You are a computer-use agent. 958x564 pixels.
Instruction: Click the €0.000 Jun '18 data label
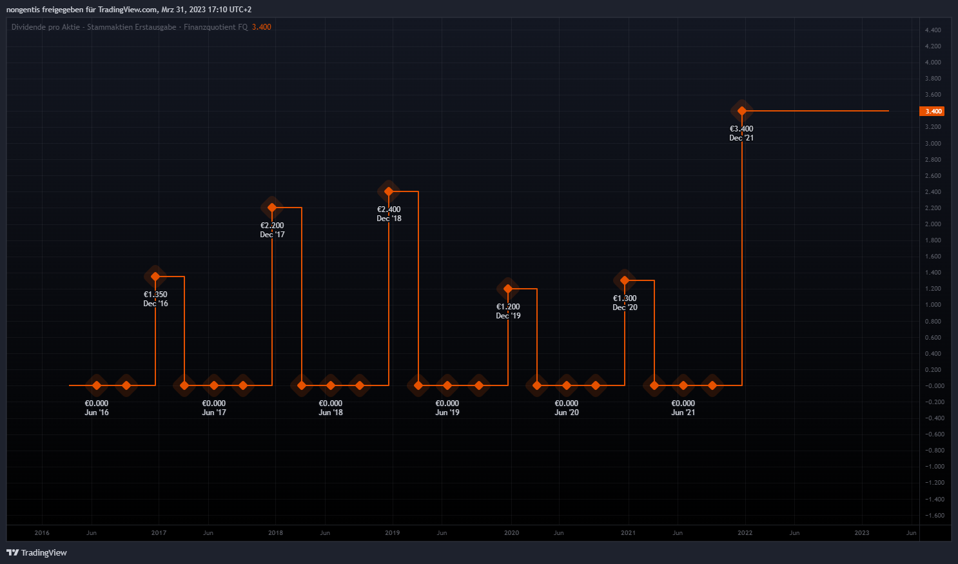tap(331, 408)
